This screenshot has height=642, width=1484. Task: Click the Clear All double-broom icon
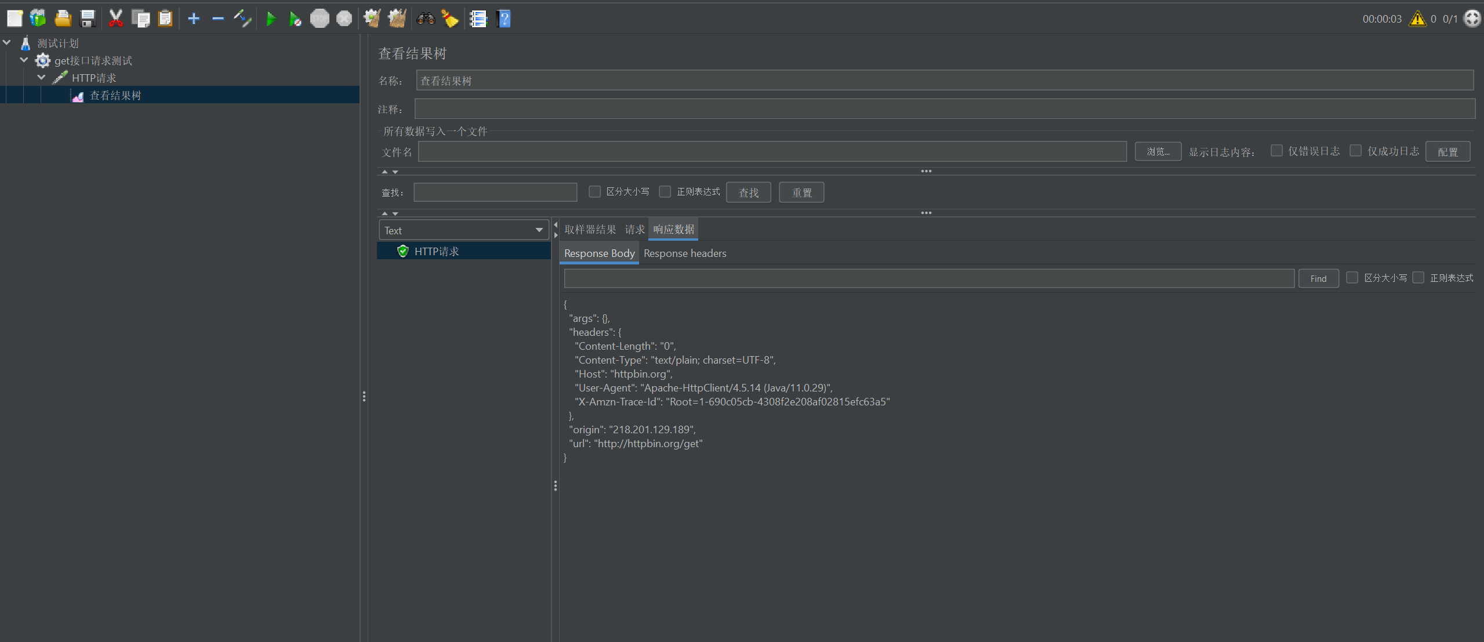(397, 19)
